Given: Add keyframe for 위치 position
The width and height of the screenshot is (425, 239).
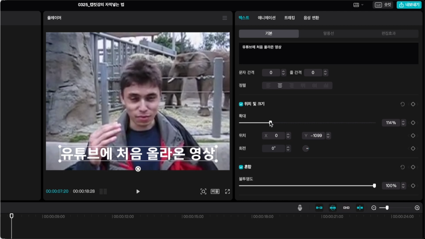Looking at the screenshot, I should [413, 136].
